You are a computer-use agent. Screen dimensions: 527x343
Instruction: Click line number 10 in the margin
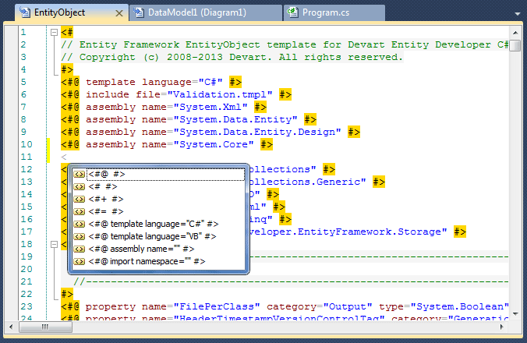point(27,144)
